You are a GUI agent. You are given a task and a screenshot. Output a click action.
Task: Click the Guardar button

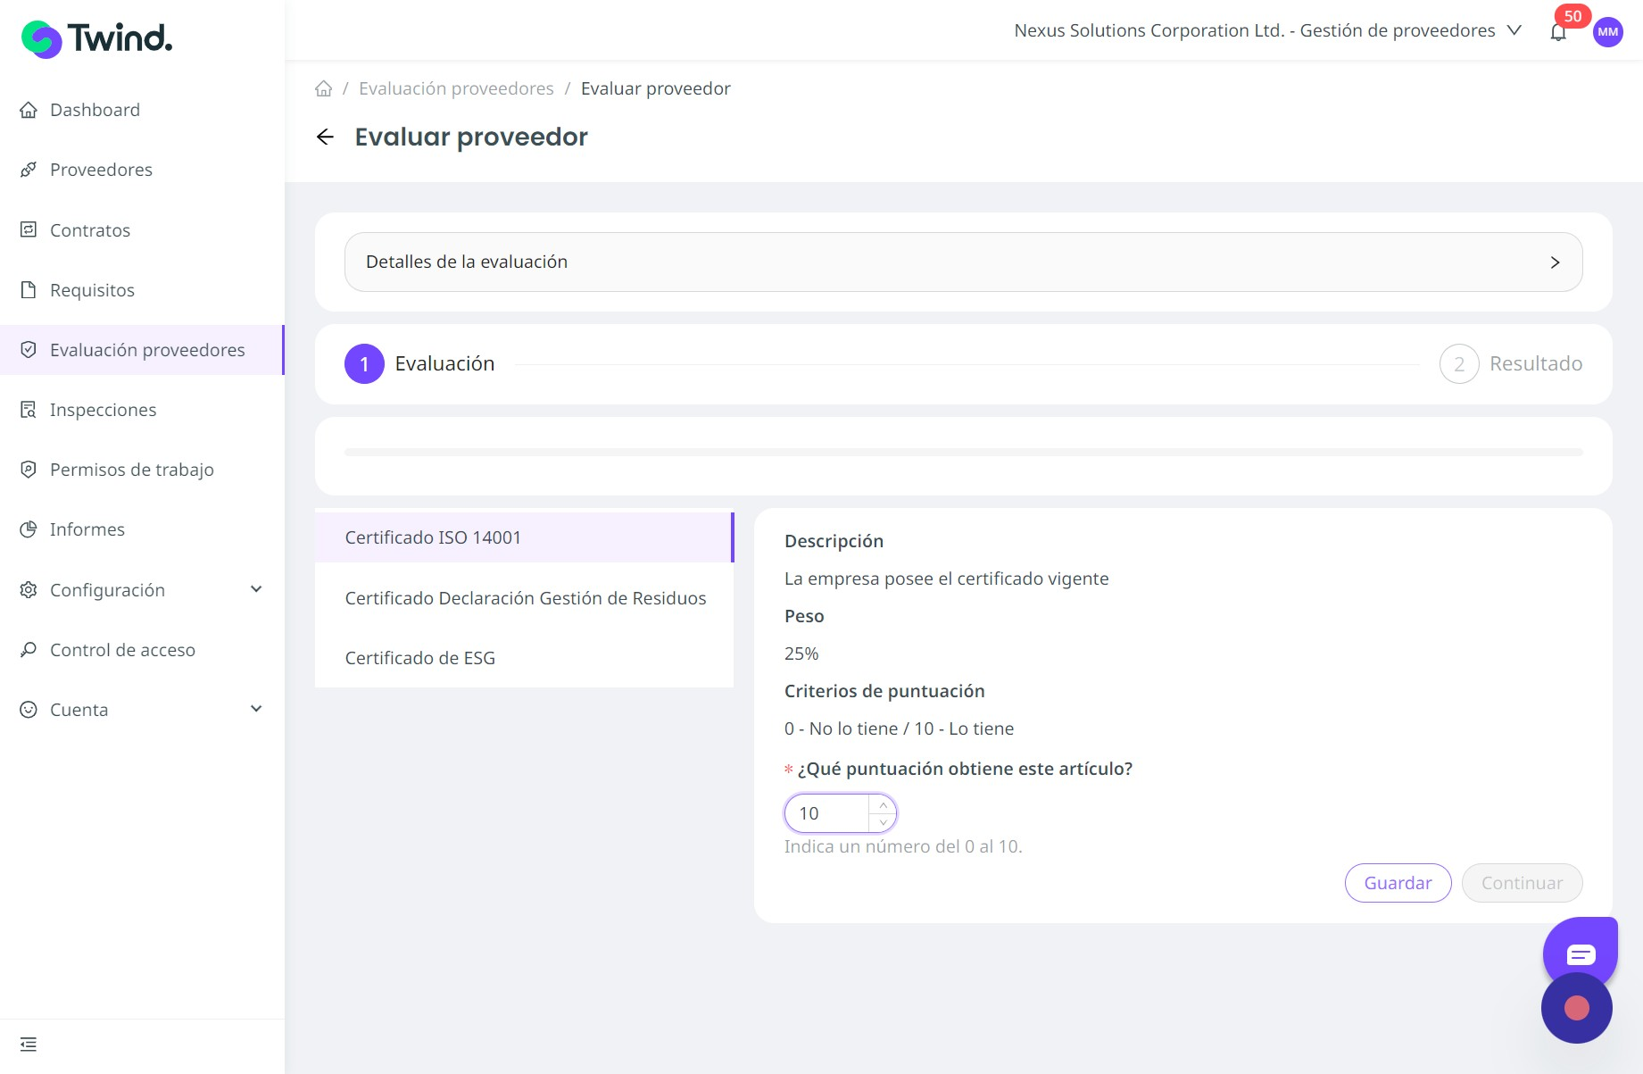[x=1398, y=883]
